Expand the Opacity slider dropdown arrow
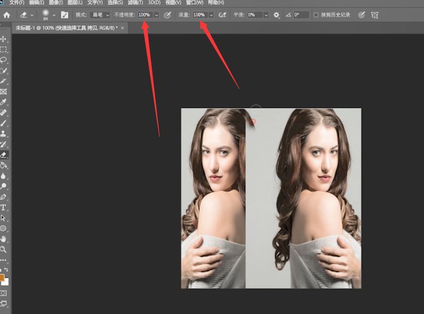The width and height of the screenshot is (424, 314). click(x=156, y=15)
